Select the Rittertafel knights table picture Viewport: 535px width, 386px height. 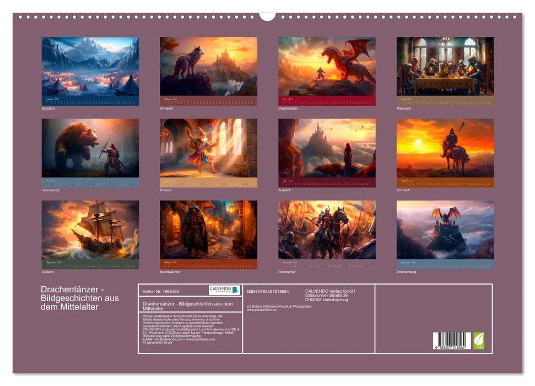tap(445, 67)
